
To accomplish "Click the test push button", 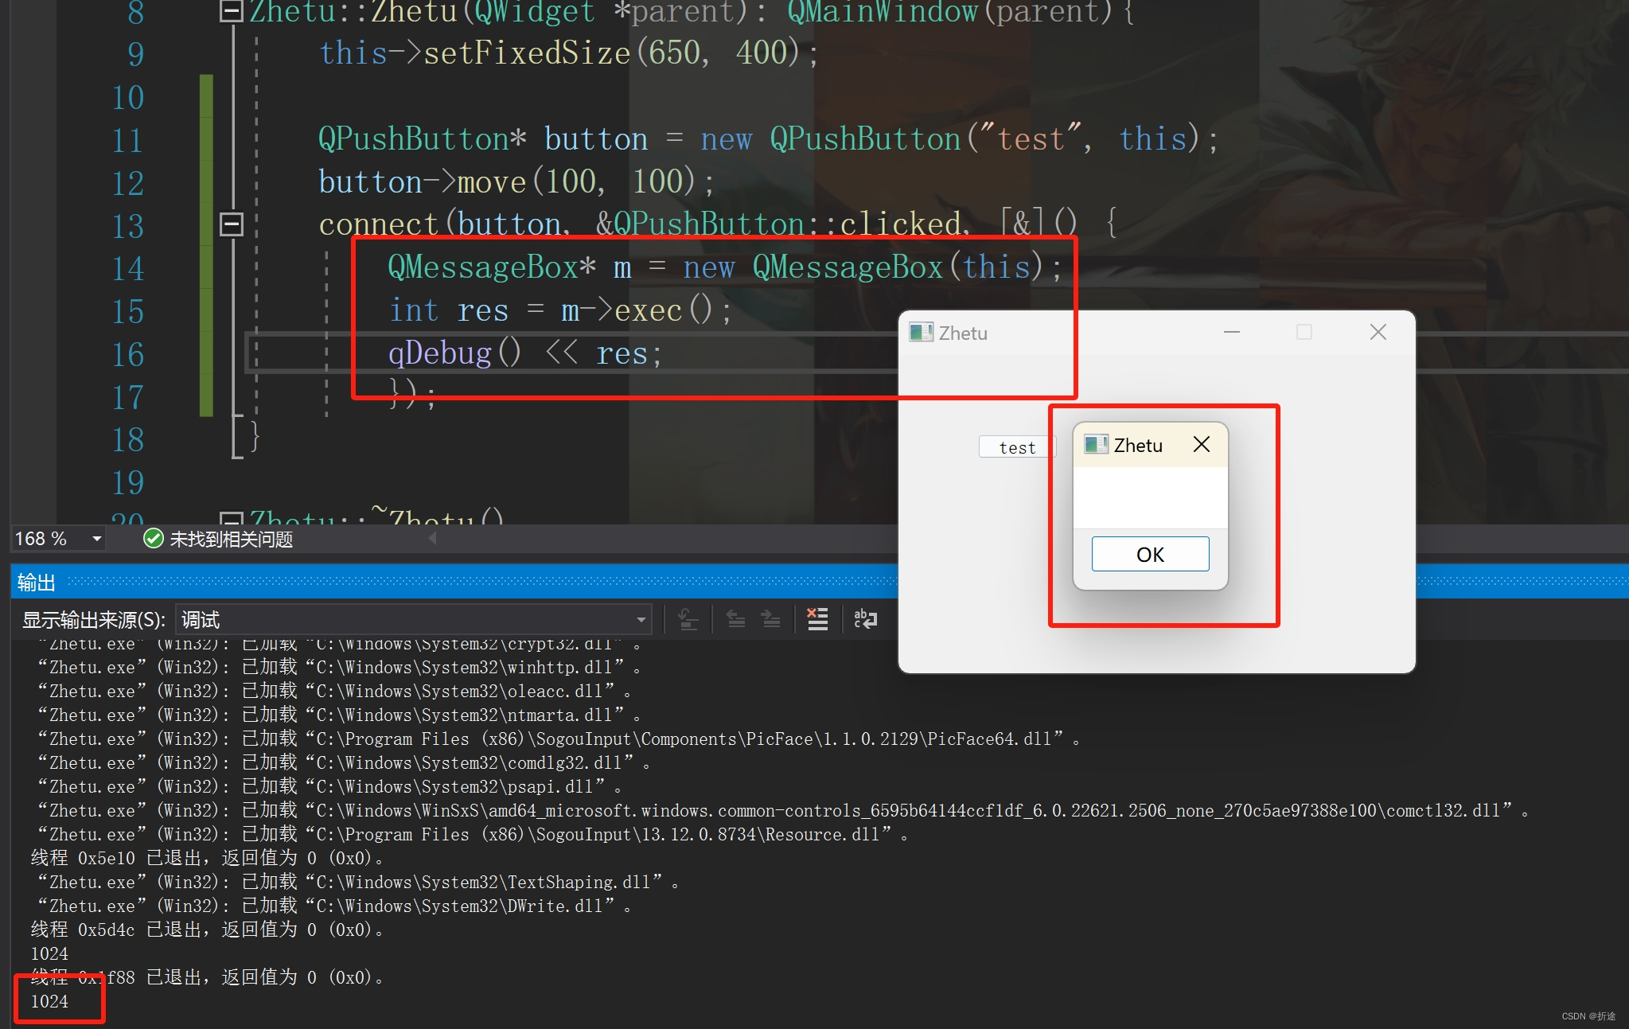I will pyautogui.click(x=1016, y=447).
